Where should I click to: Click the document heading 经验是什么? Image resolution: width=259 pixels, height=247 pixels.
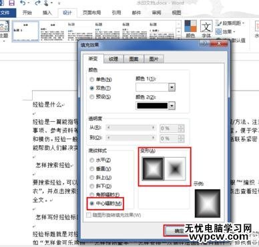pos(47,105)
